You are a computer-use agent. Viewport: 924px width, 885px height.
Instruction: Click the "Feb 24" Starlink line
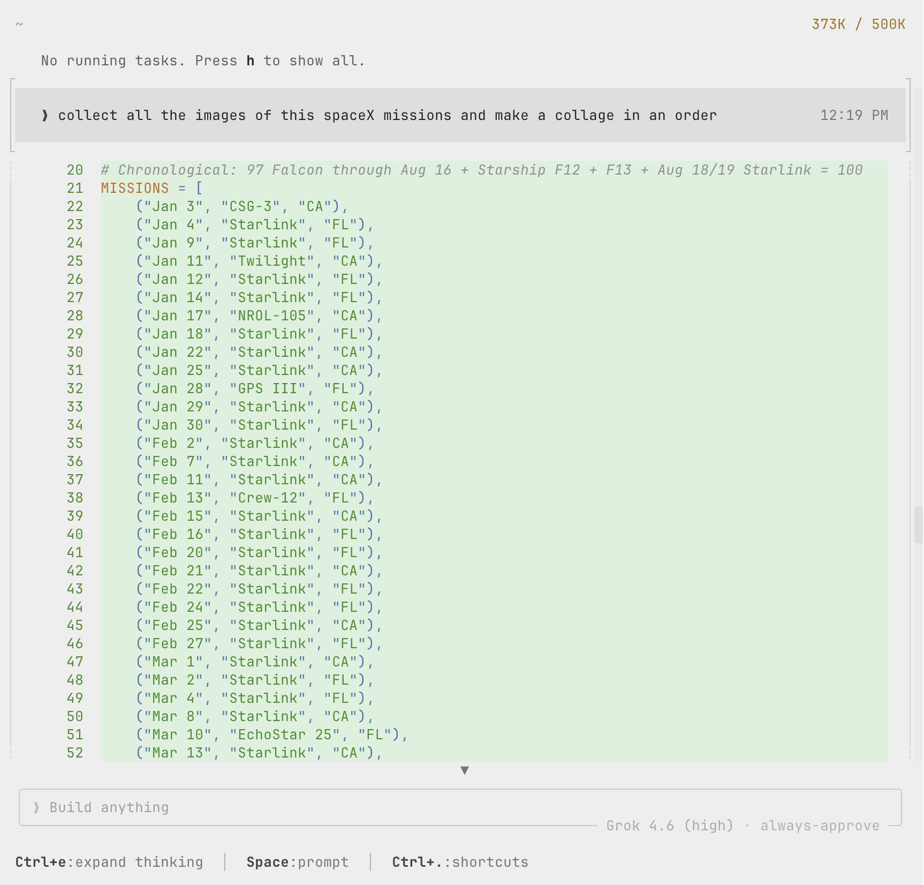coord(259,607)
